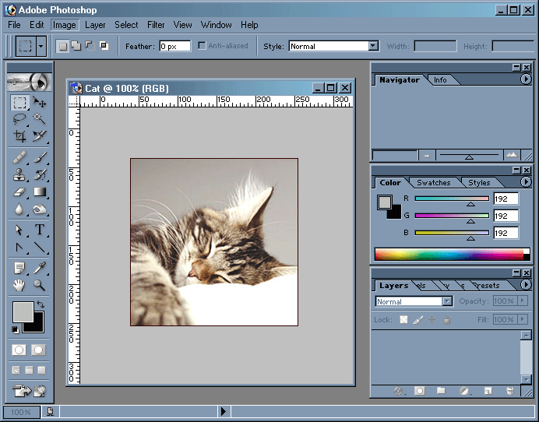This screenshot has width=539, height=422.
Task: Select the Gradient tool
Action: pos(40,192)
